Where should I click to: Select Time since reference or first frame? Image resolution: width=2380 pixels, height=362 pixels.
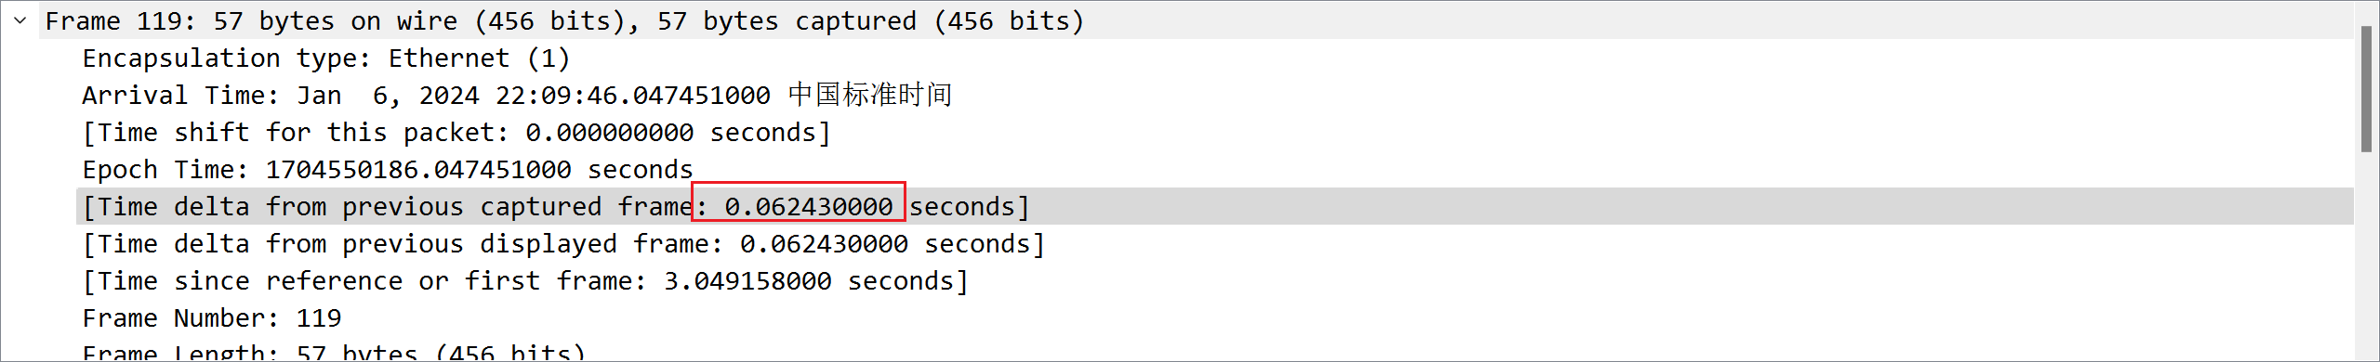pos(1214,280)
